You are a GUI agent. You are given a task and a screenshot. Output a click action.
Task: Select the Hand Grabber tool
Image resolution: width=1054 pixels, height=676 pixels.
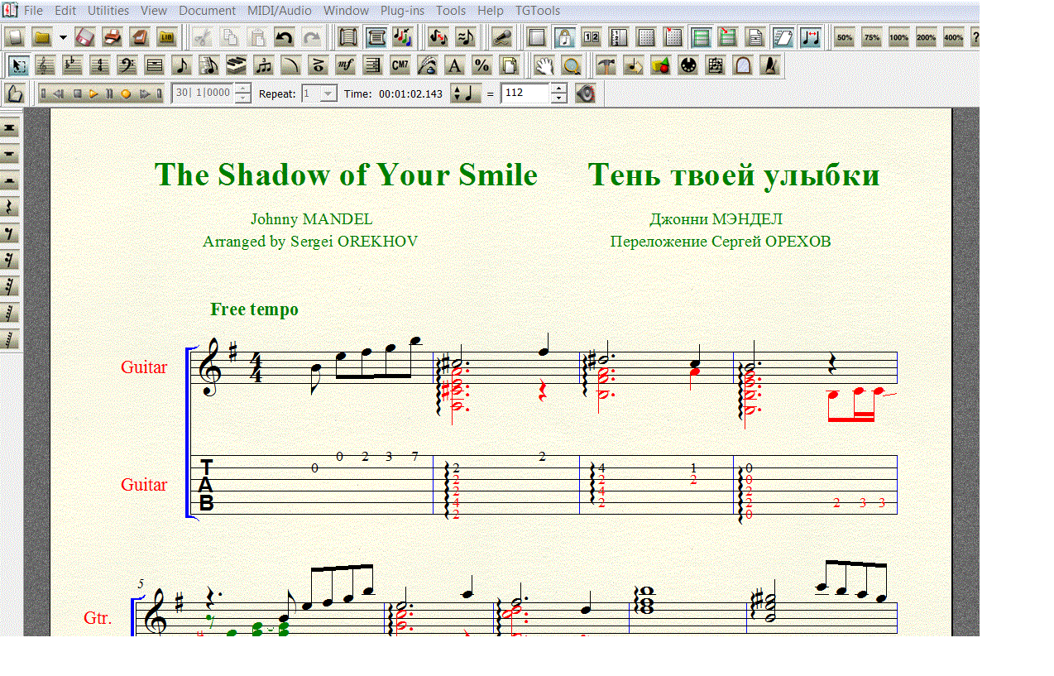[543, 65]
